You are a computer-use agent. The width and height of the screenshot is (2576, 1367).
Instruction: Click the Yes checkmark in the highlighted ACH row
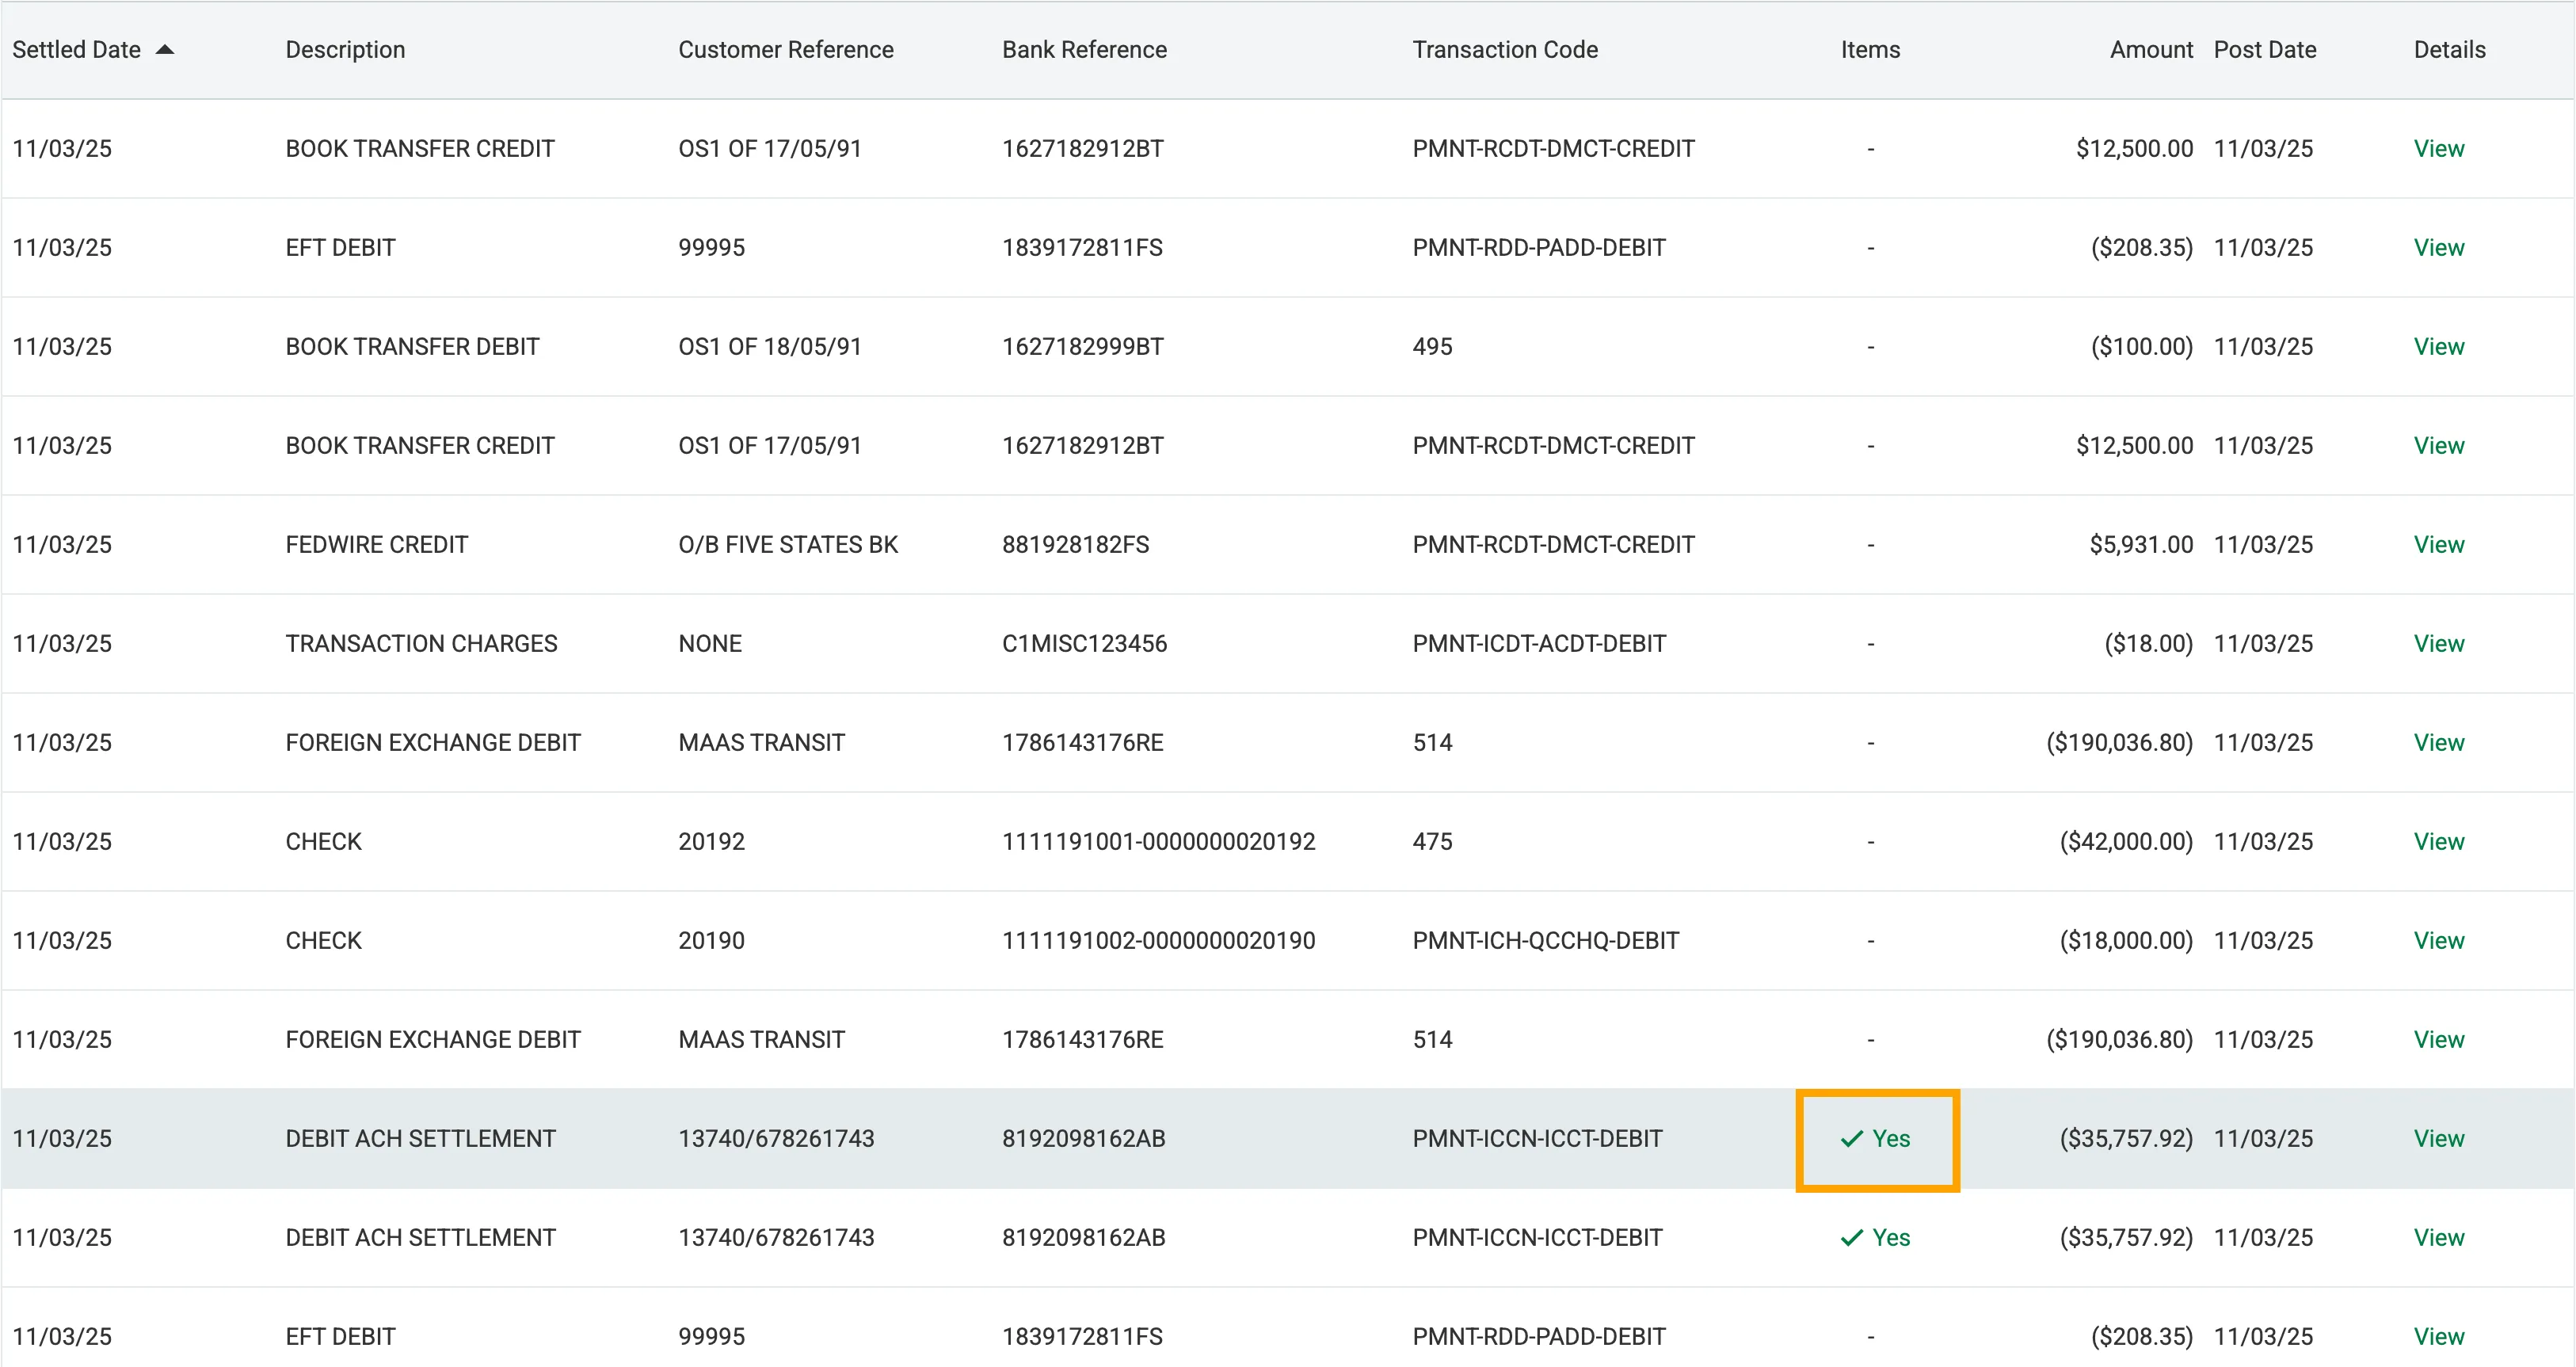click(1875, 1138)
